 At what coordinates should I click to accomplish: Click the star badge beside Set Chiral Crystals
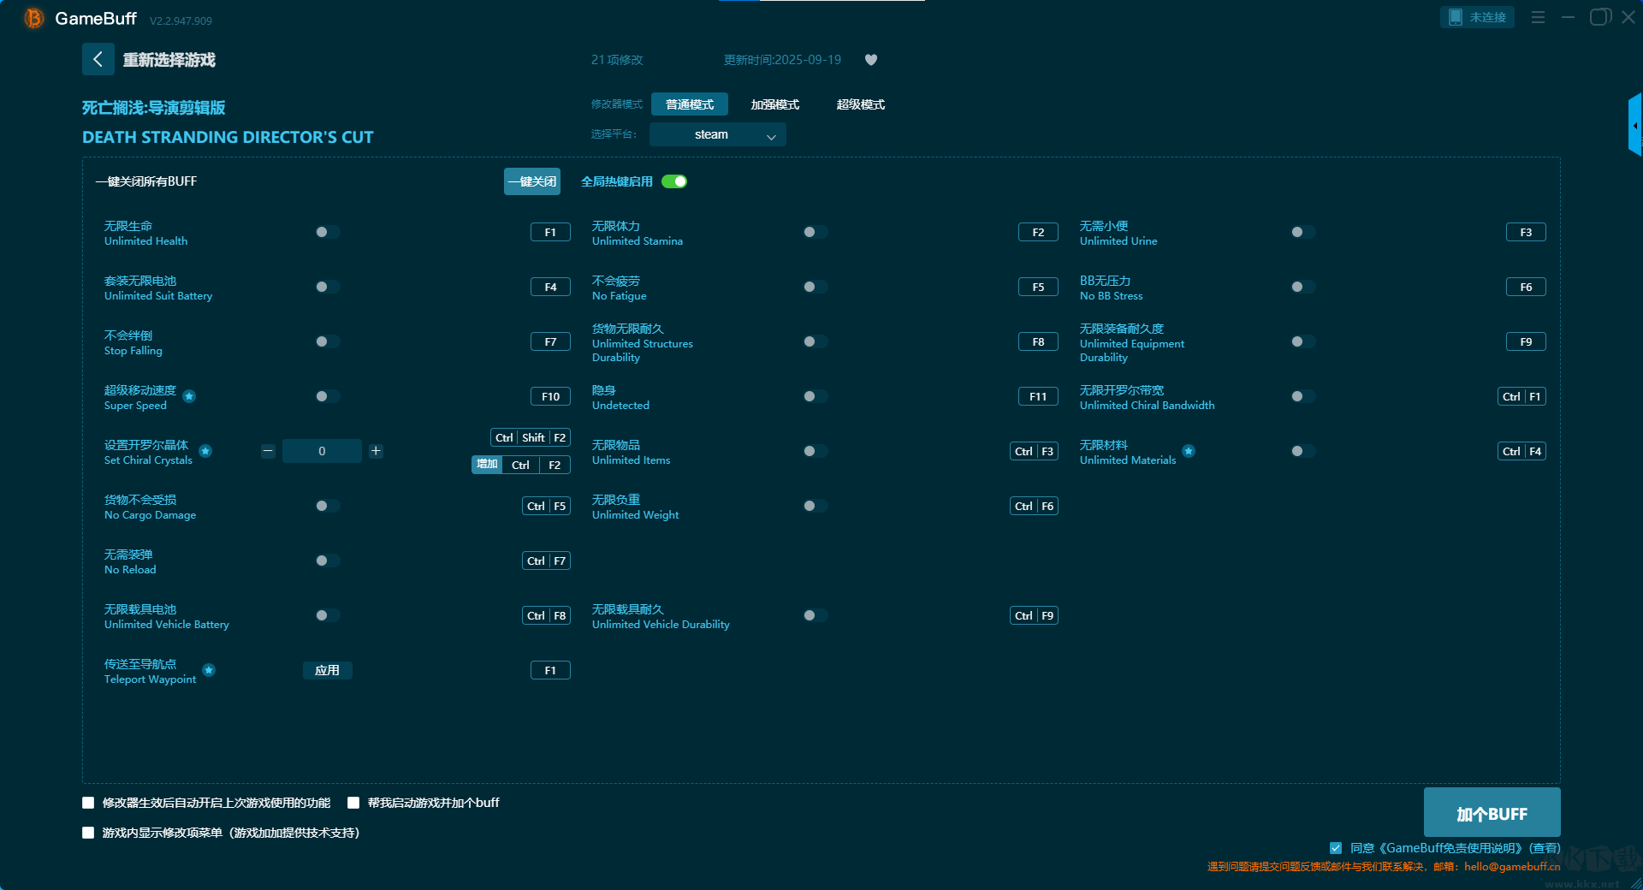(205, 451)
